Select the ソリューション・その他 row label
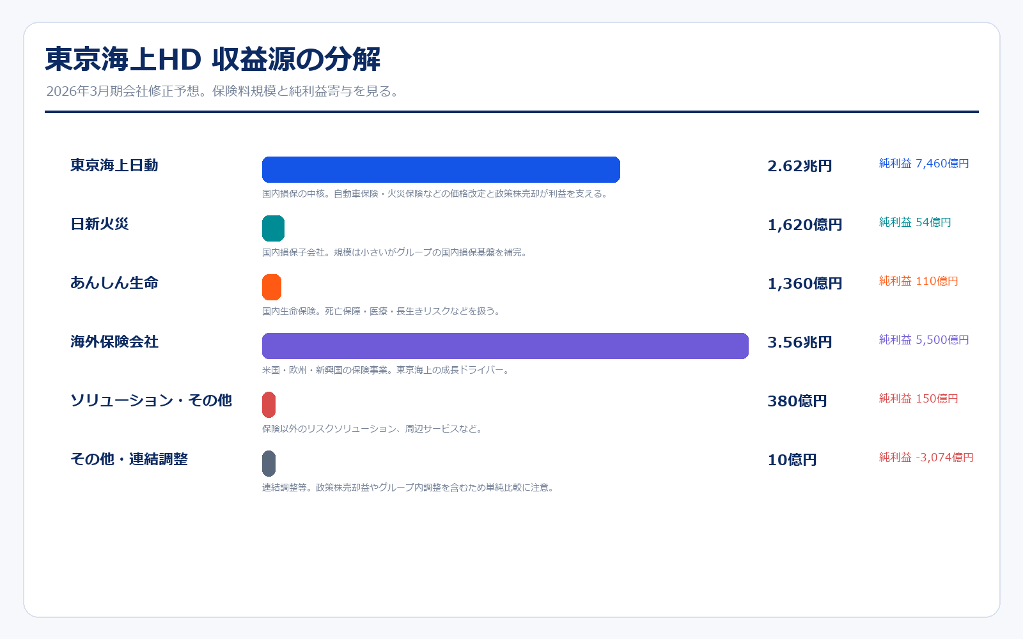The height and width of the screenshot is (639, 1023). click(x=151, y=401)
